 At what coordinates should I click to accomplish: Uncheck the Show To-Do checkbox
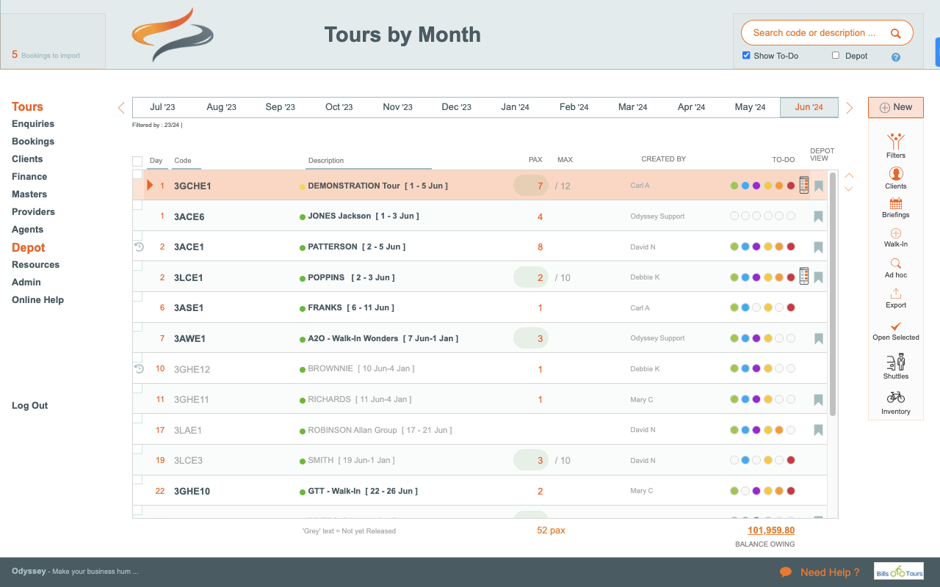746,55
